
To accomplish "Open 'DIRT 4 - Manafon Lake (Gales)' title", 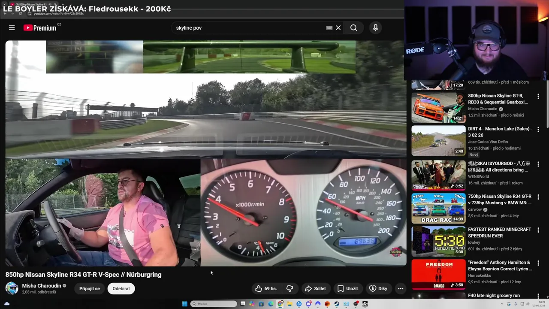I will [x=500, y=132].
